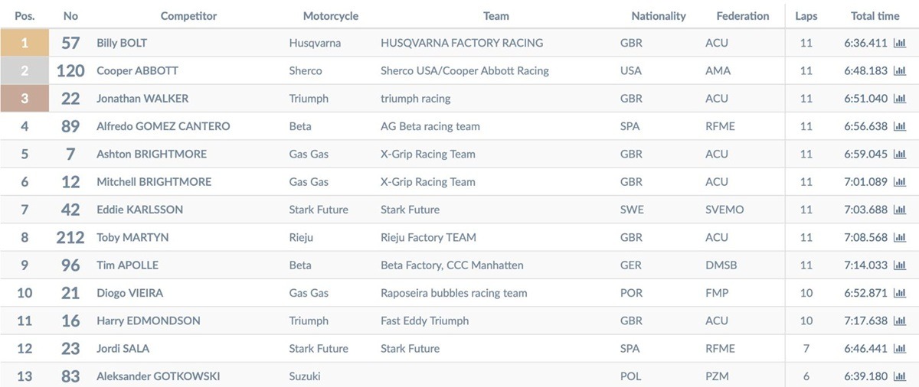Open chart icon for Eddie KARLSSON

(x=900, y=210)
